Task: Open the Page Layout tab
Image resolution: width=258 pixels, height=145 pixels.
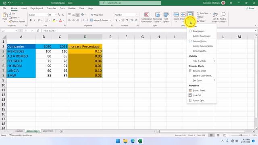Action: pos(37,8)
